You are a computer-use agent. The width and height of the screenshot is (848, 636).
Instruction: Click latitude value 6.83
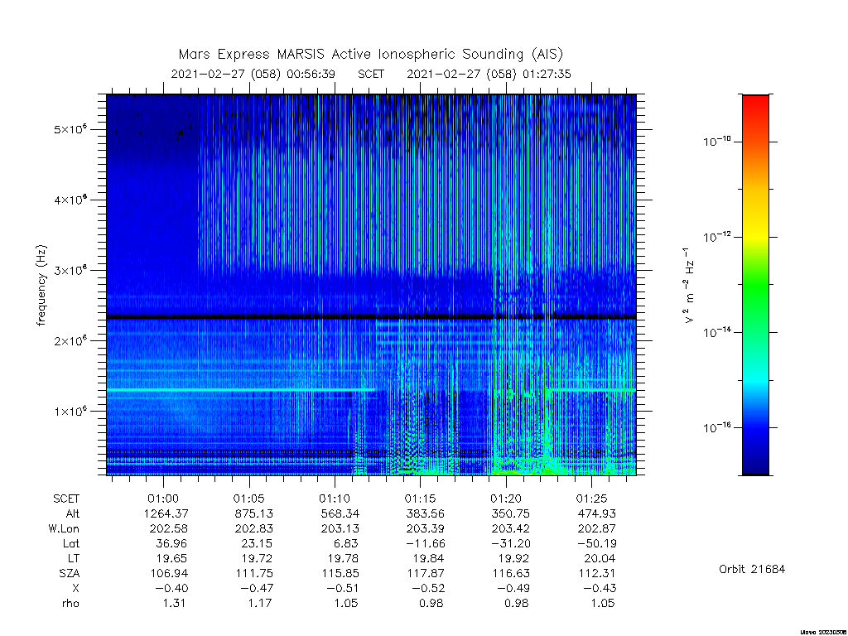[x=345, y=543]
